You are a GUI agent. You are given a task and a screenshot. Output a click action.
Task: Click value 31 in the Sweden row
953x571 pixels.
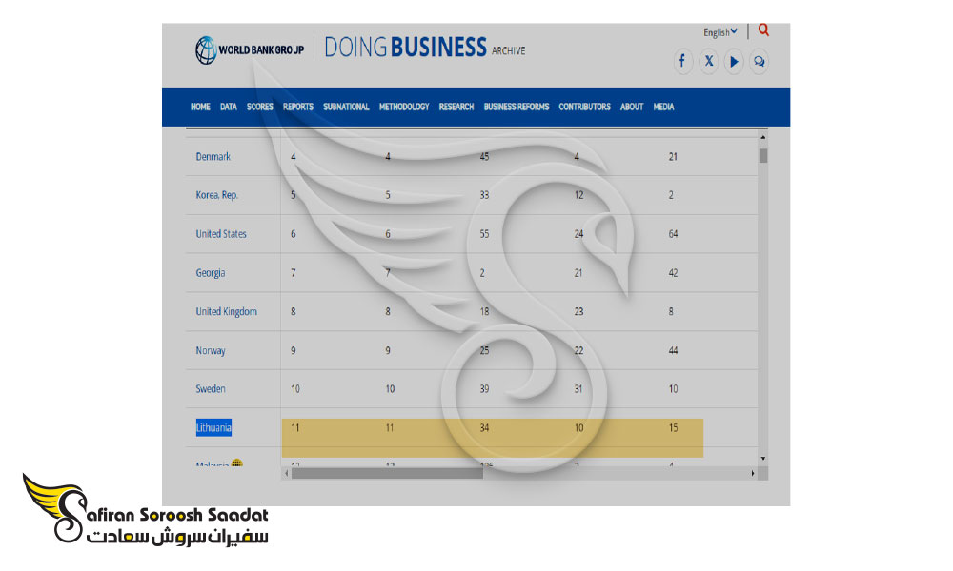578,389
